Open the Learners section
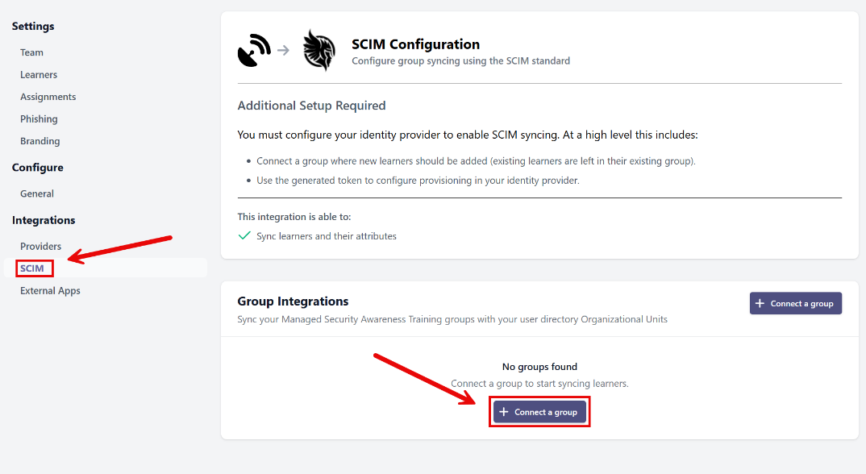This screenshot has width=866, height=474. tap(38, 74)
